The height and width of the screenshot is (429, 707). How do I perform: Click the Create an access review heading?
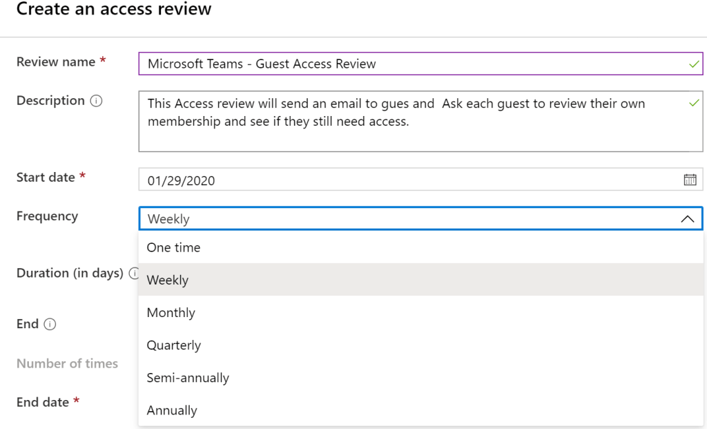coord(114,10)
